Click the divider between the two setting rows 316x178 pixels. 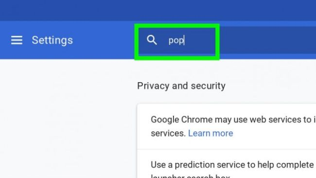pos(227,150)
